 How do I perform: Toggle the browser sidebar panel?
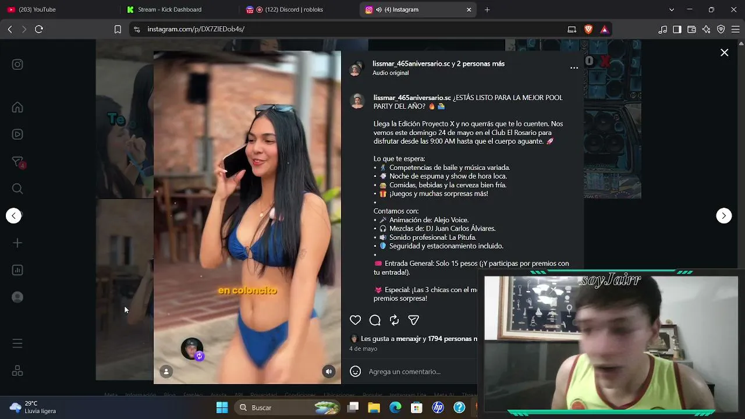pos(677,29)
